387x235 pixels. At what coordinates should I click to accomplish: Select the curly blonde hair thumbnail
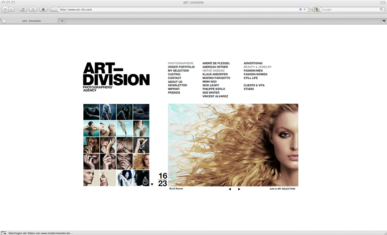[x=141, y=162]
